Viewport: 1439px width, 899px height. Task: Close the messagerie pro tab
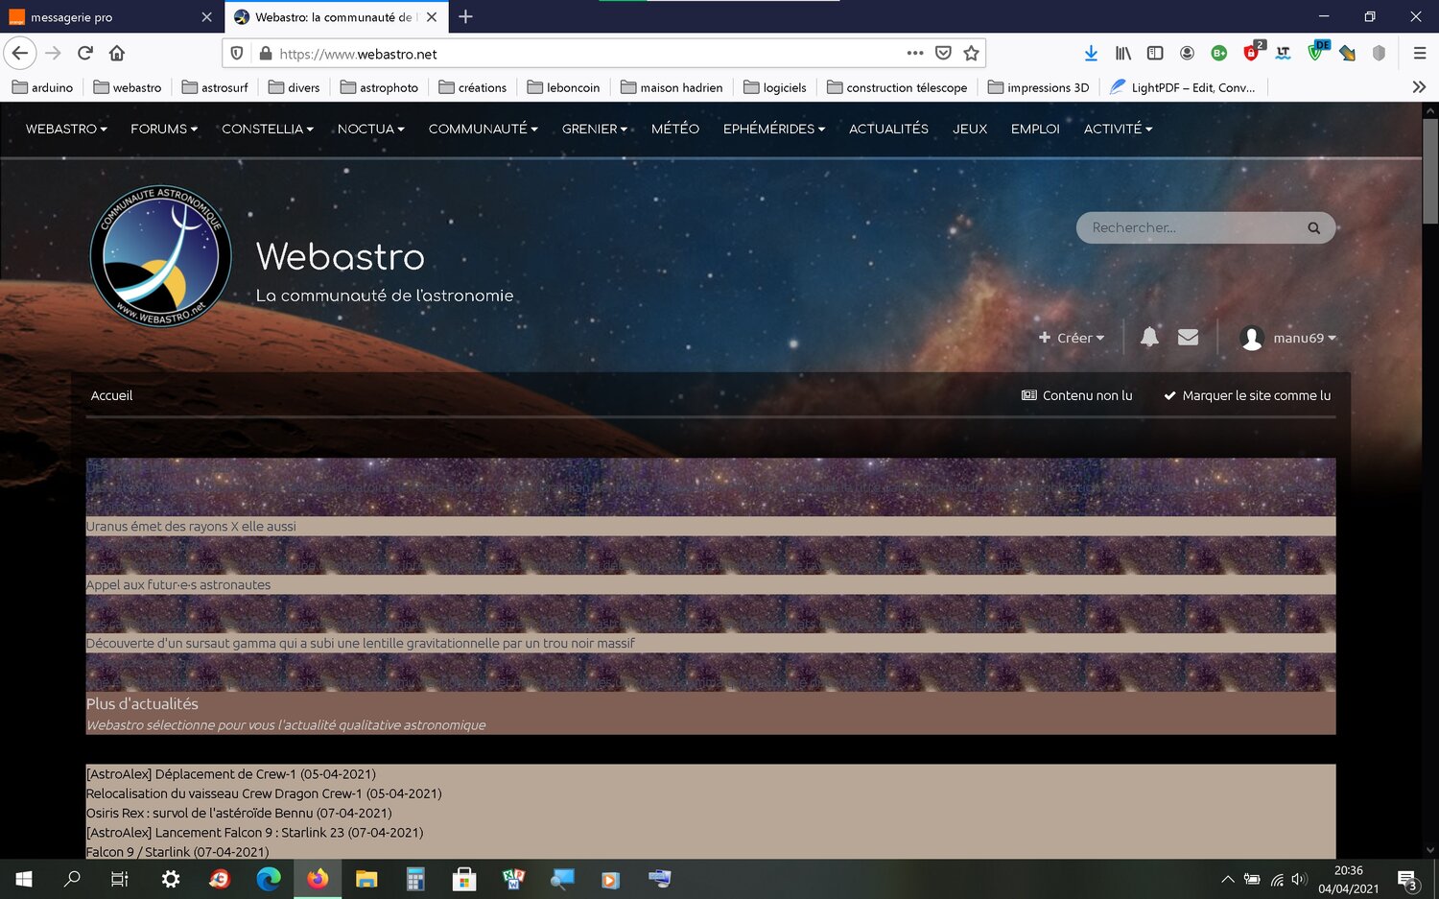[206, 16]
